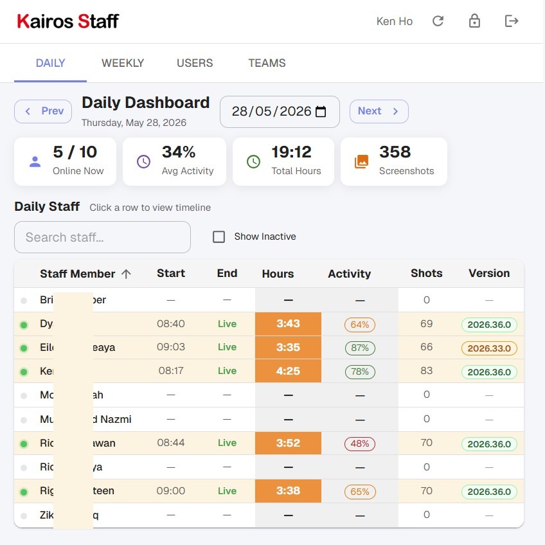Click the Online Now person icon
This screenshot has width=545, height=545.
tap(35, 161)
